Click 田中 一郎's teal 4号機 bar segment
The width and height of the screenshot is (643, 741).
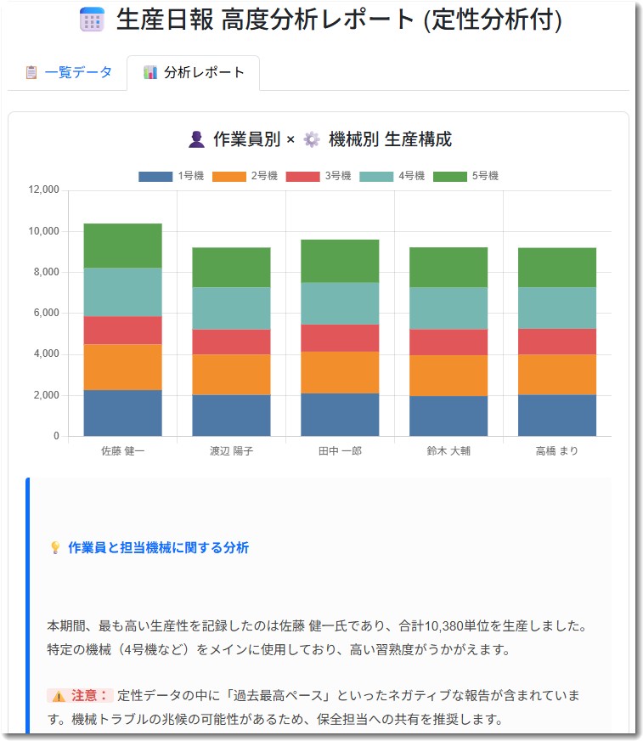[340, 303]
